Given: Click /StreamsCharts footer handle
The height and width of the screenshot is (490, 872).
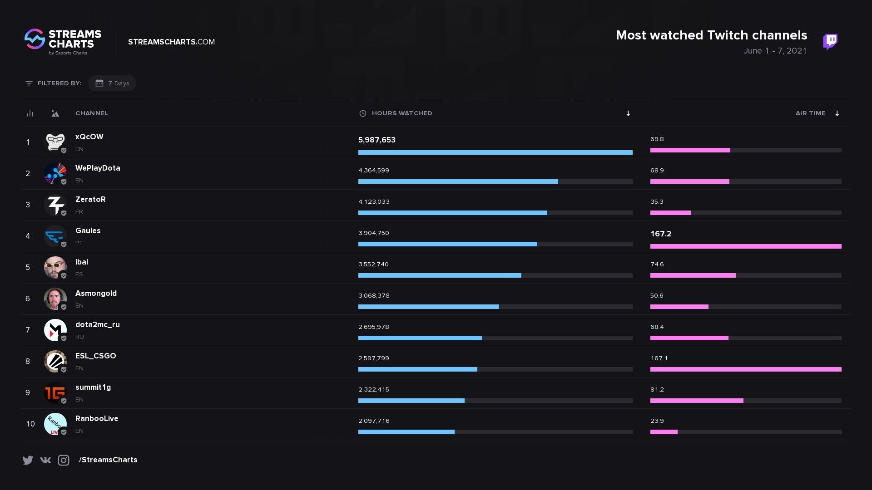Looking at the screenshot, I should tap(108, 460).
